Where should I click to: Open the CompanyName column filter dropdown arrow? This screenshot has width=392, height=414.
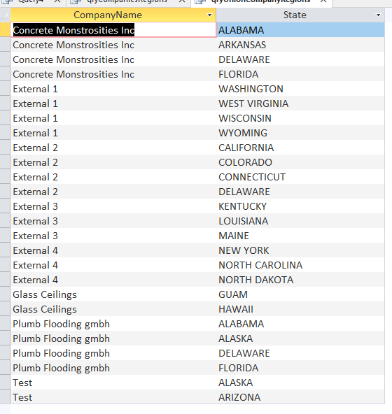[209, 15]
